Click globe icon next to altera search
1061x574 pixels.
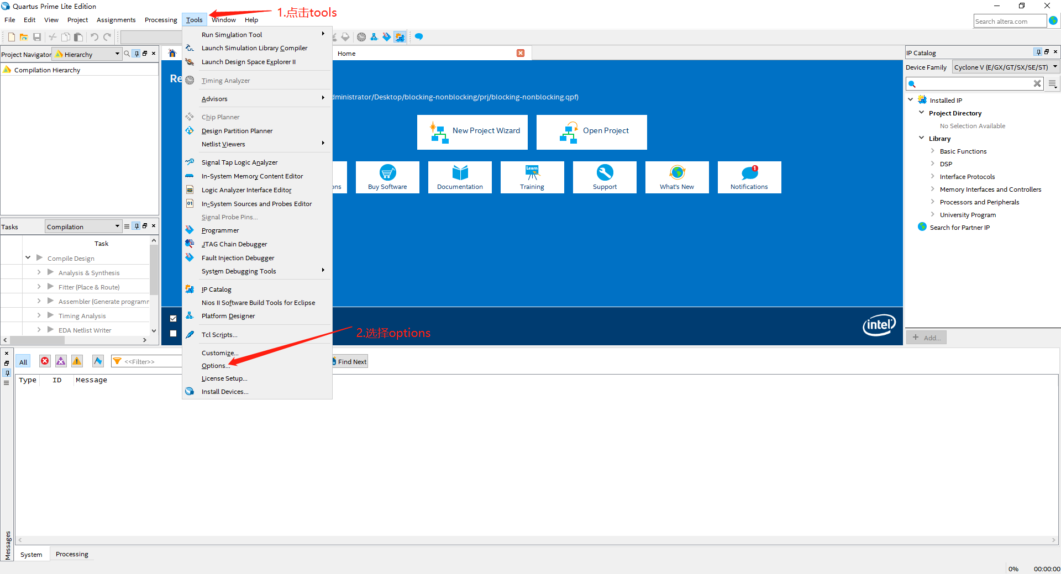tap(1053, 21)
